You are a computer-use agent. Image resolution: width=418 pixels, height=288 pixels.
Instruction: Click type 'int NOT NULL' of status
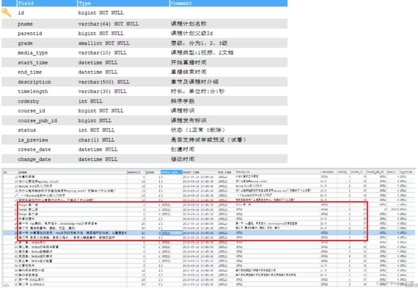tap(96, 130)
